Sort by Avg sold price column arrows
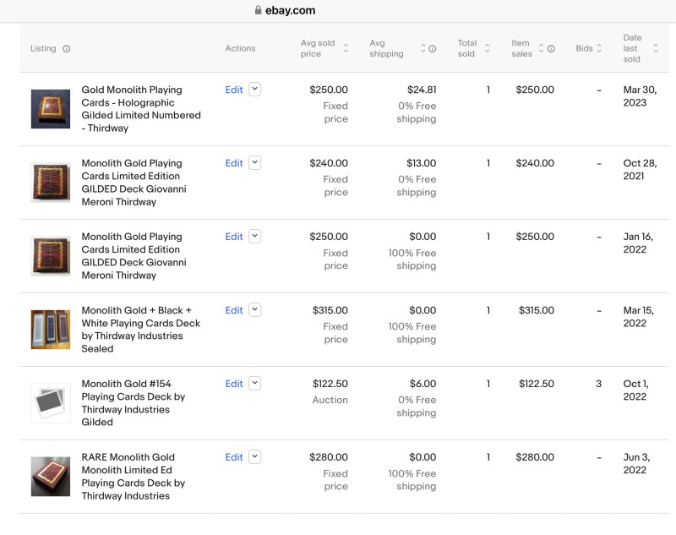 (x=346, y=49)
